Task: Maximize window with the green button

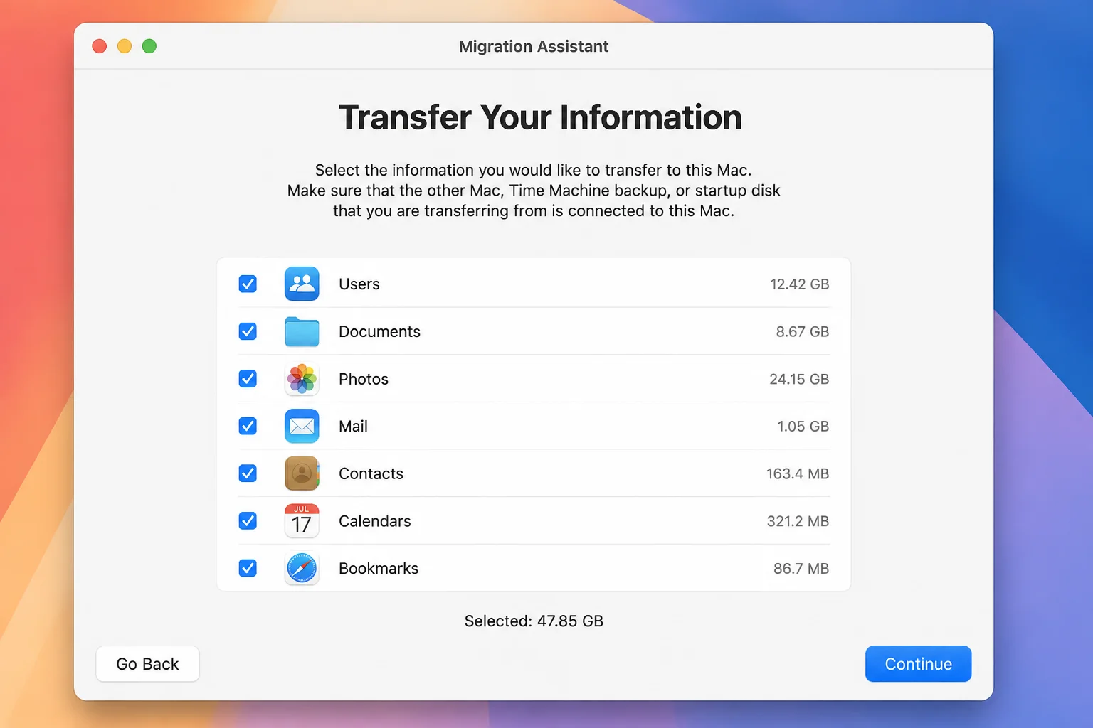Action: point(149,46)
